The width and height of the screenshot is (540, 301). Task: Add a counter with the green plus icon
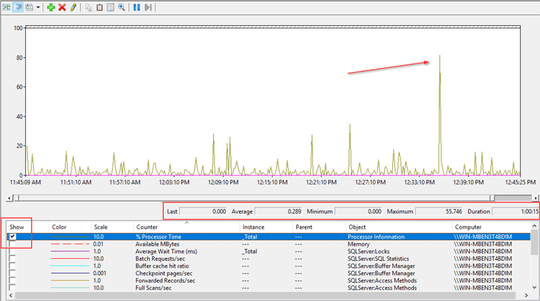pyautogui.click(x=51, y=7)
